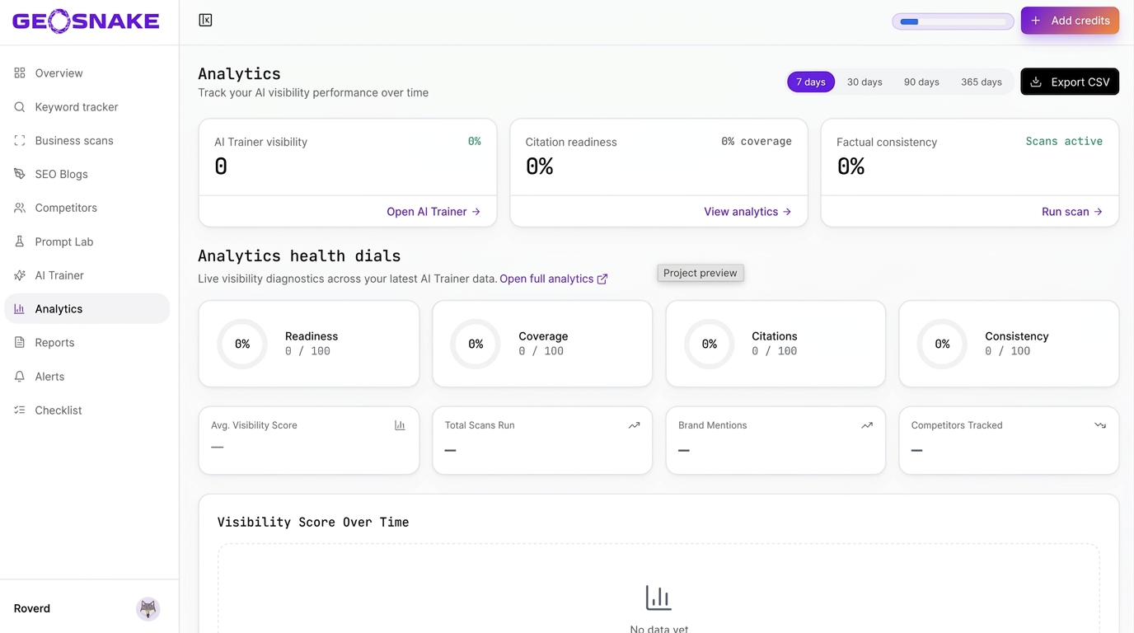
Task: Click the Factual consistency label
Action: tap(887, 142)
